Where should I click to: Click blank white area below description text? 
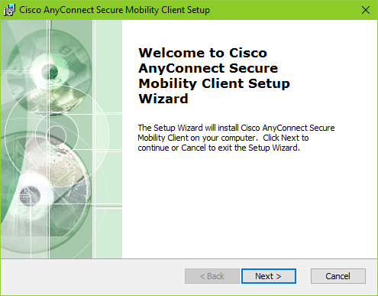tap(250, 204)
